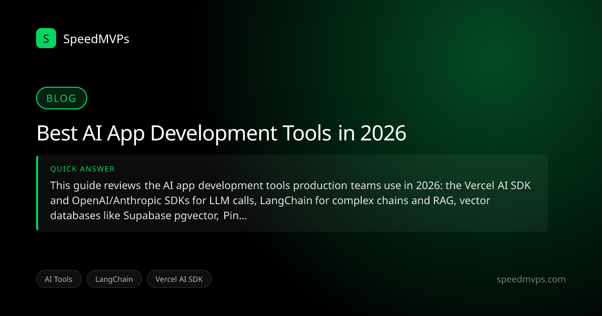Open the speedmvps.com link
This screenshot has width=602, height=316.
coord(531,279)
